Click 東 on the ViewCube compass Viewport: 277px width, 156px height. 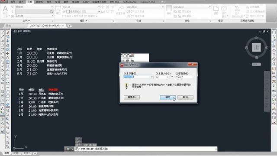[x=266, y=48]
